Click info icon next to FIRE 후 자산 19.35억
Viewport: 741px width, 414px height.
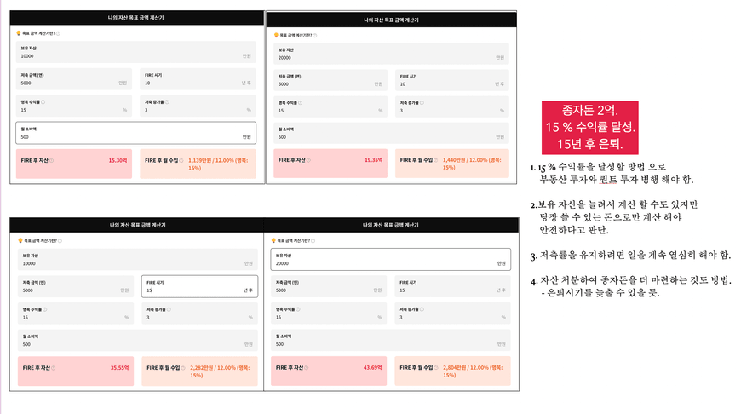tap(308, 160)
